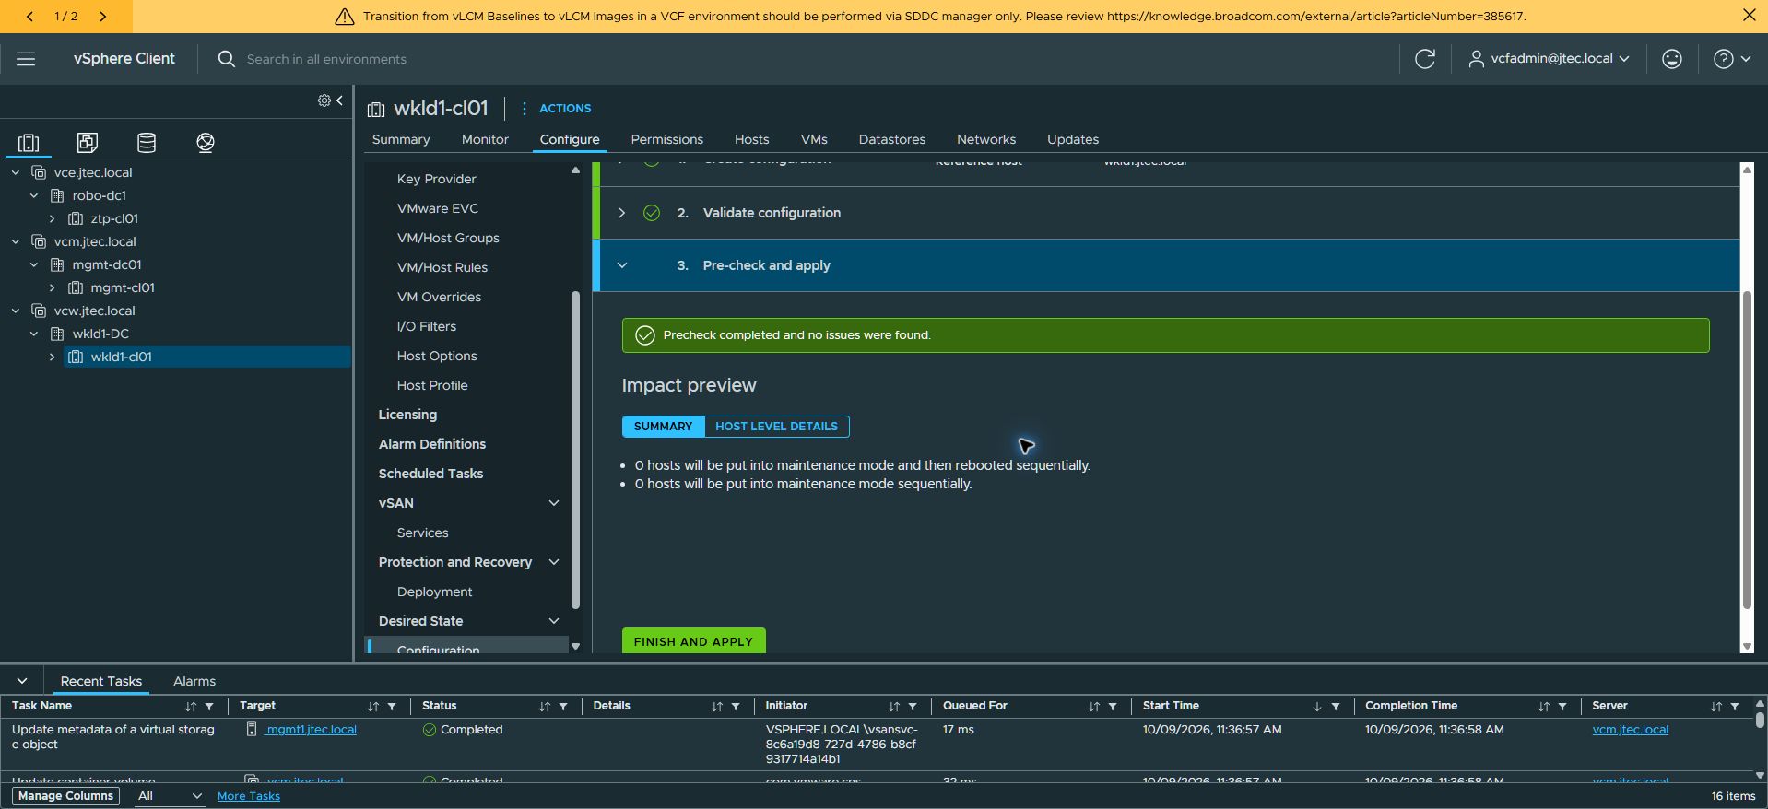
Task: Collapse the Desired State settings group
Action: point(554,621)
